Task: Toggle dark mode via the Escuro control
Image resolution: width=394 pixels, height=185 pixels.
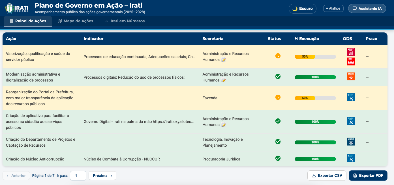Action: pyautogui.click(x=302, y=8)
